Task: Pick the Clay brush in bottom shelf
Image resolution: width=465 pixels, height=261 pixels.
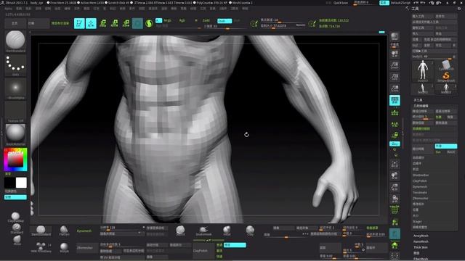Action: tap(250, 231)
